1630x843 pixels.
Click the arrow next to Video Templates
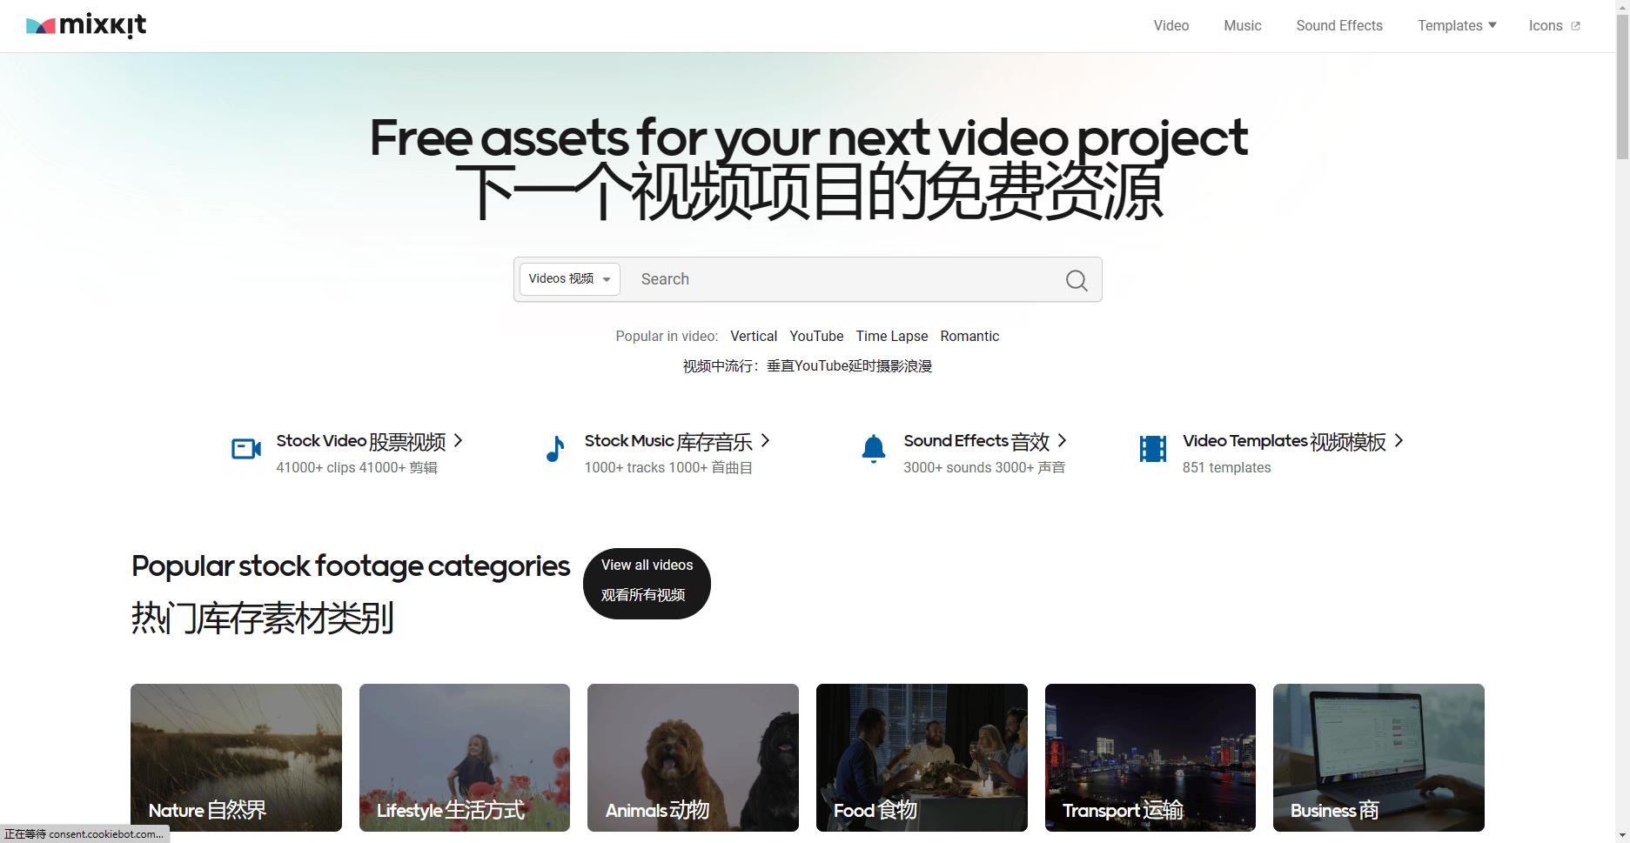pyautogui.click(x=1399, y=441)
